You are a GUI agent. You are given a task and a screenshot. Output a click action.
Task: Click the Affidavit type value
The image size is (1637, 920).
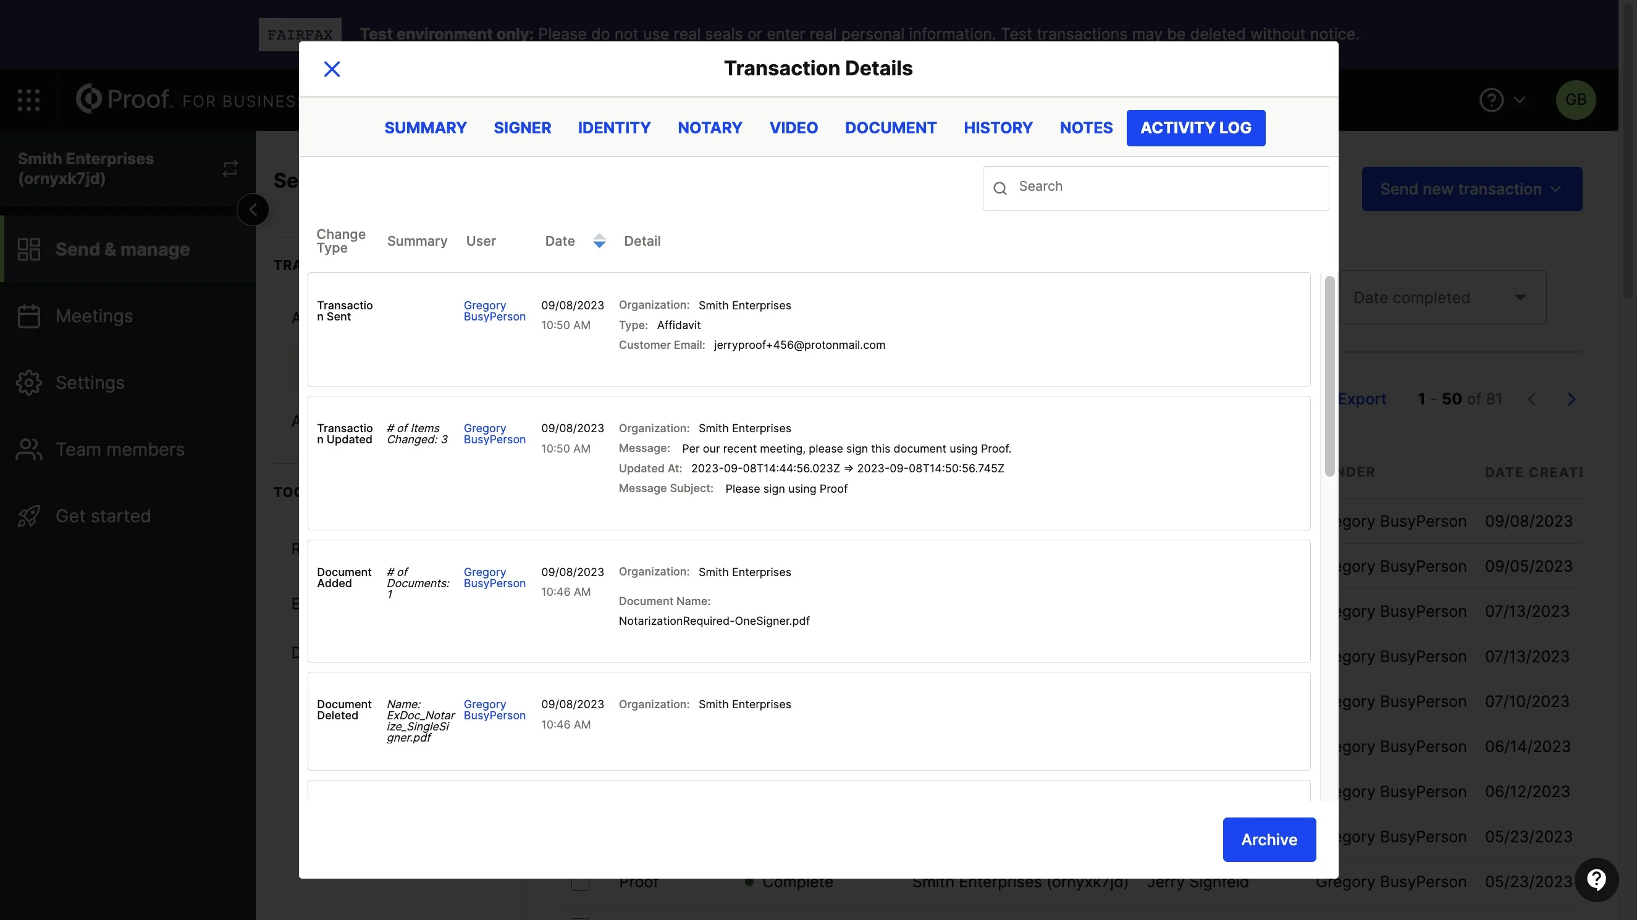tap(678, 325)
